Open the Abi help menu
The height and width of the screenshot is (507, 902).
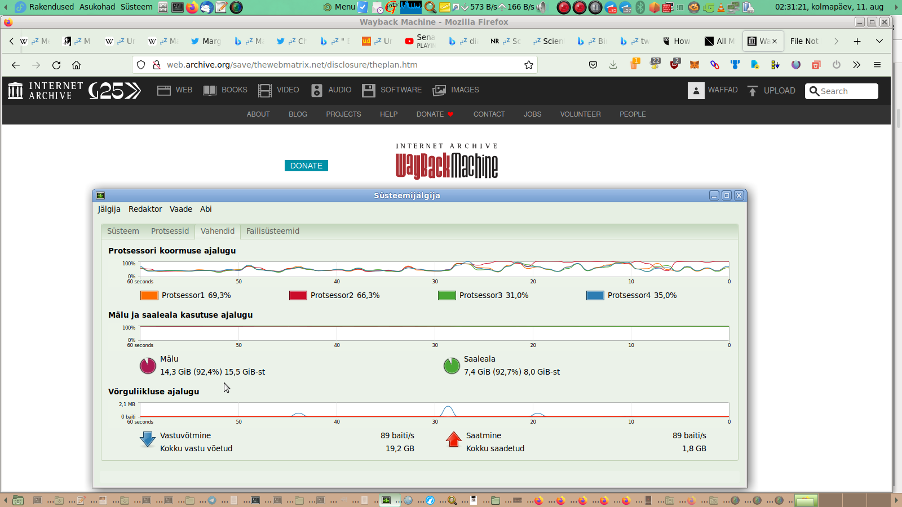pyautogui.click(x=206, y=209)
